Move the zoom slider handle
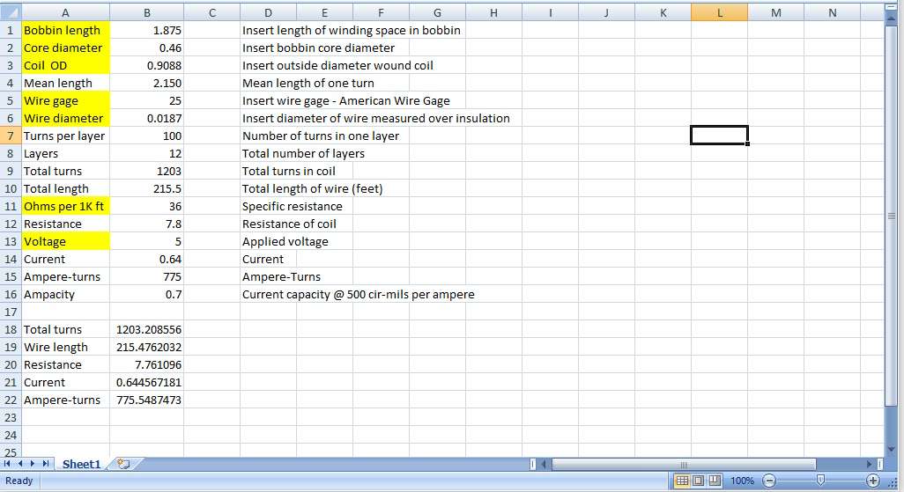 (x=820, y=481)
